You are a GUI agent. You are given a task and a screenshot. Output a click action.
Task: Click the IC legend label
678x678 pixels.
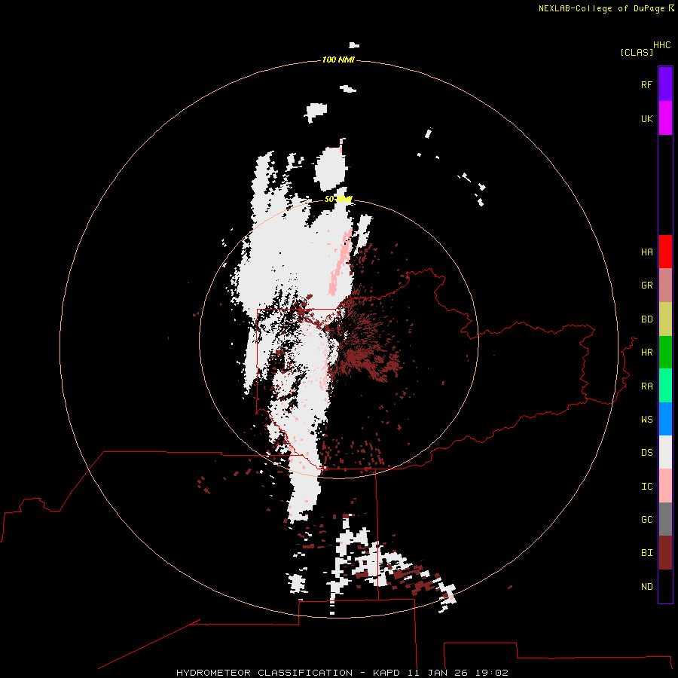(646, 487)
